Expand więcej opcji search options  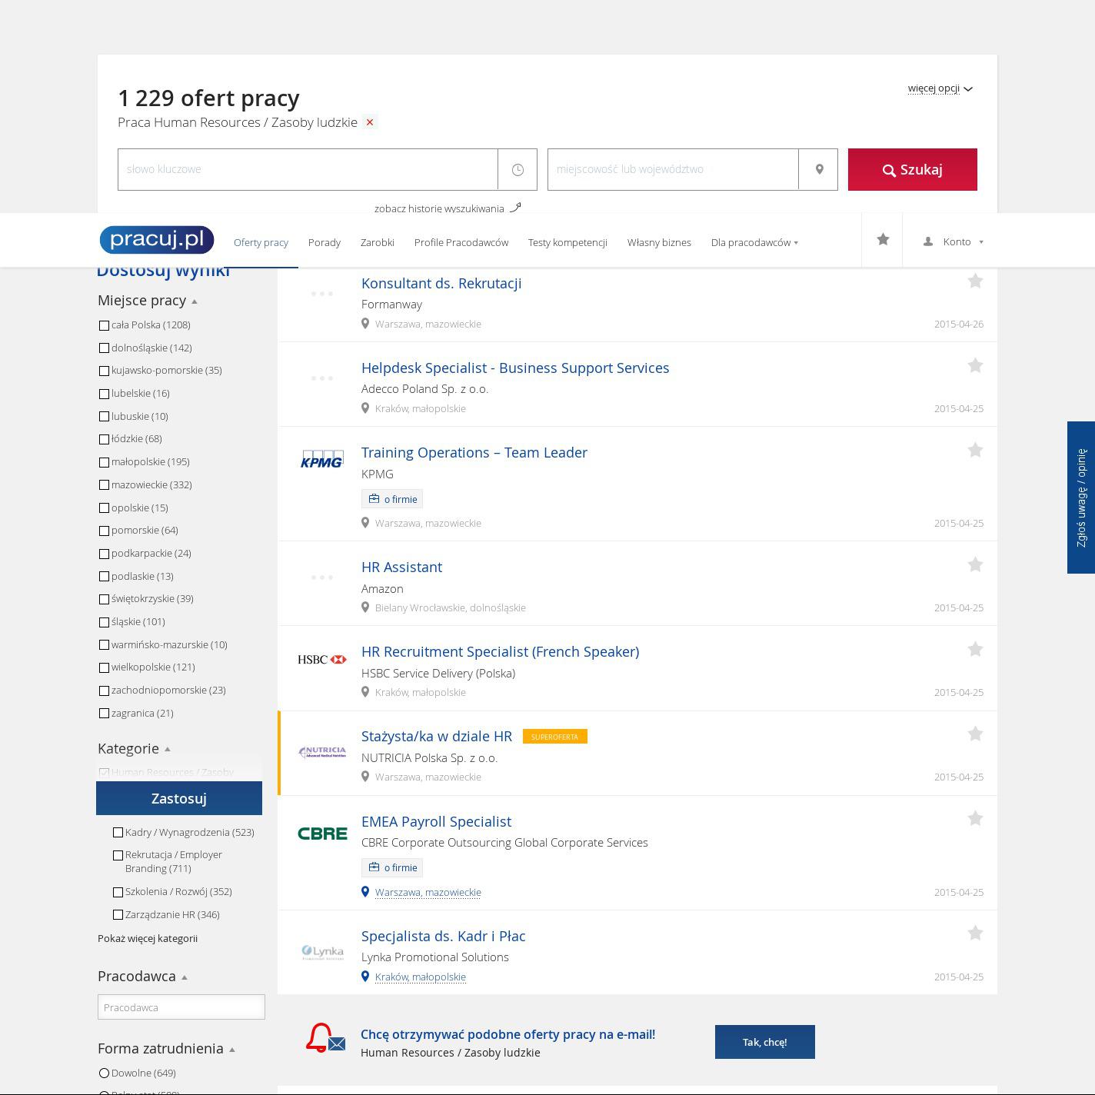[940, 88]
